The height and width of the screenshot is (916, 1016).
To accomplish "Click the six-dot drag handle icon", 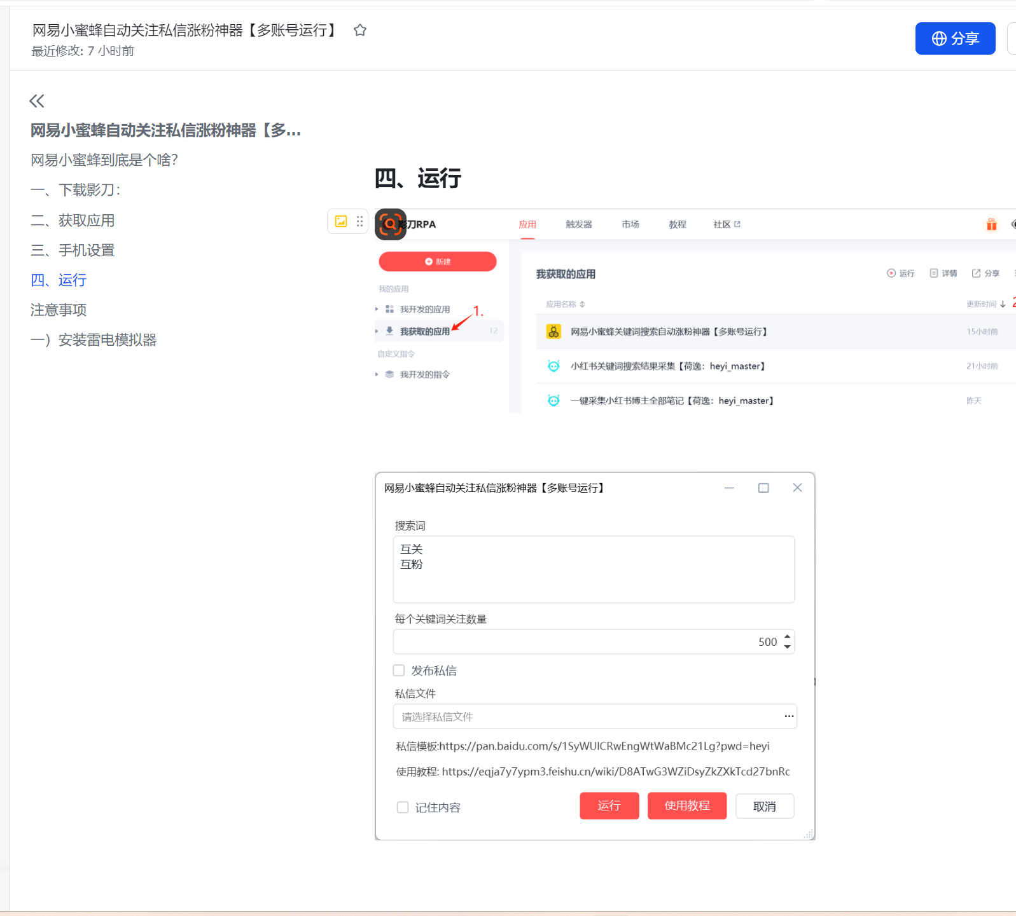I will (x=360, y=221).
